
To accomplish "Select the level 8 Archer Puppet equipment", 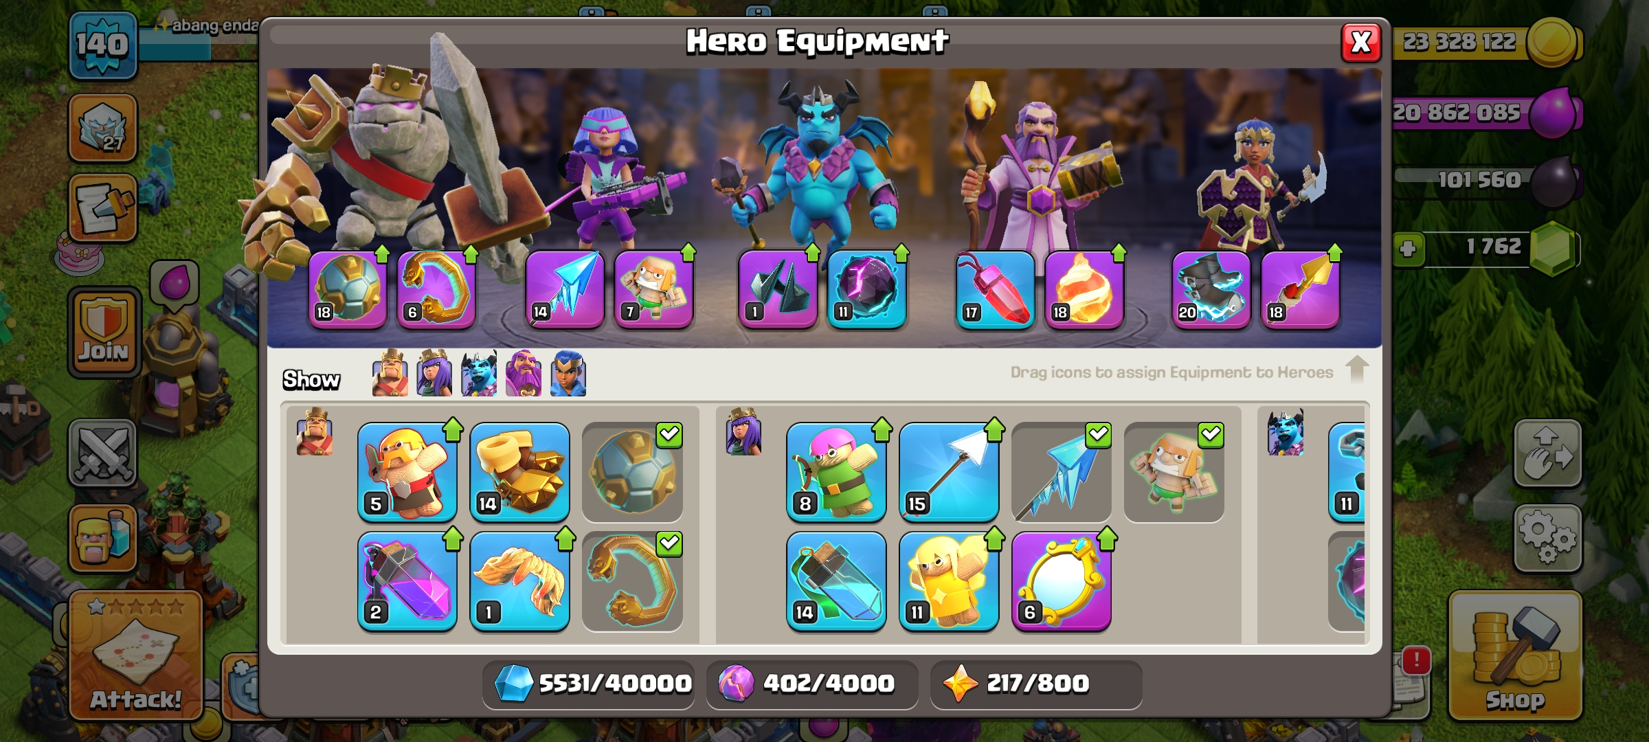I will pos(836,472).
